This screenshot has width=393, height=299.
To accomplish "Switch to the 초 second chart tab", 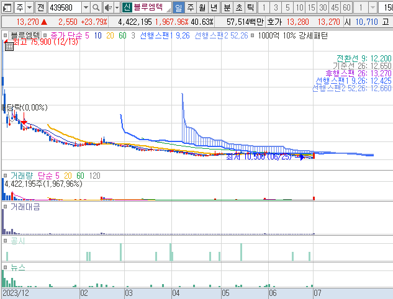I will (239, 8).
